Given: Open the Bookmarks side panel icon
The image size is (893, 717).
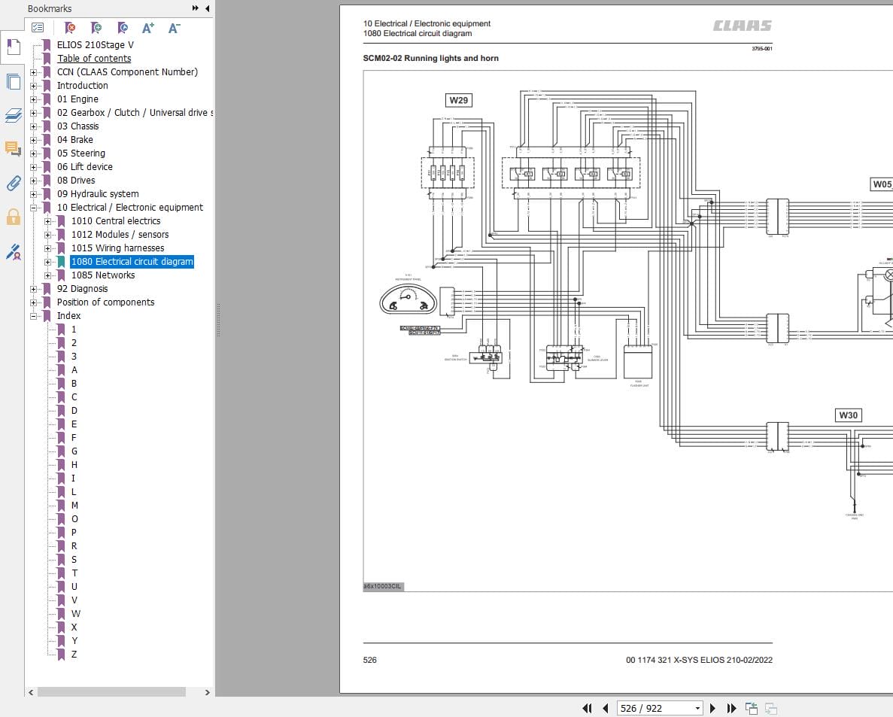Looking at the screenshot, I should (x=13, y=47).
